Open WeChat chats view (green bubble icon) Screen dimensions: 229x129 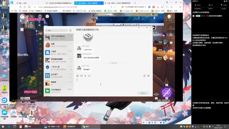click(x=40, y=39)
